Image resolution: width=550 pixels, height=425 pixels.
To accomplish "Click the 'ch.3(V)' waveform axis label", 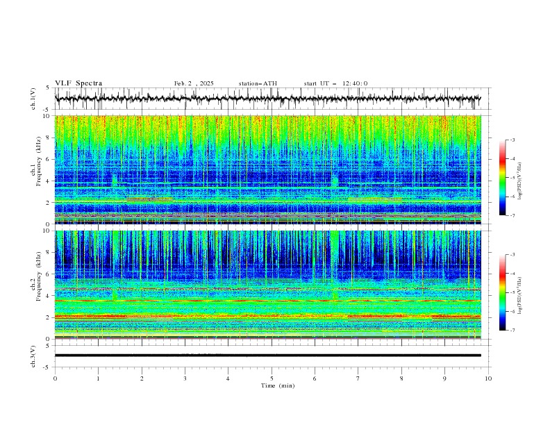I will 33,356.
